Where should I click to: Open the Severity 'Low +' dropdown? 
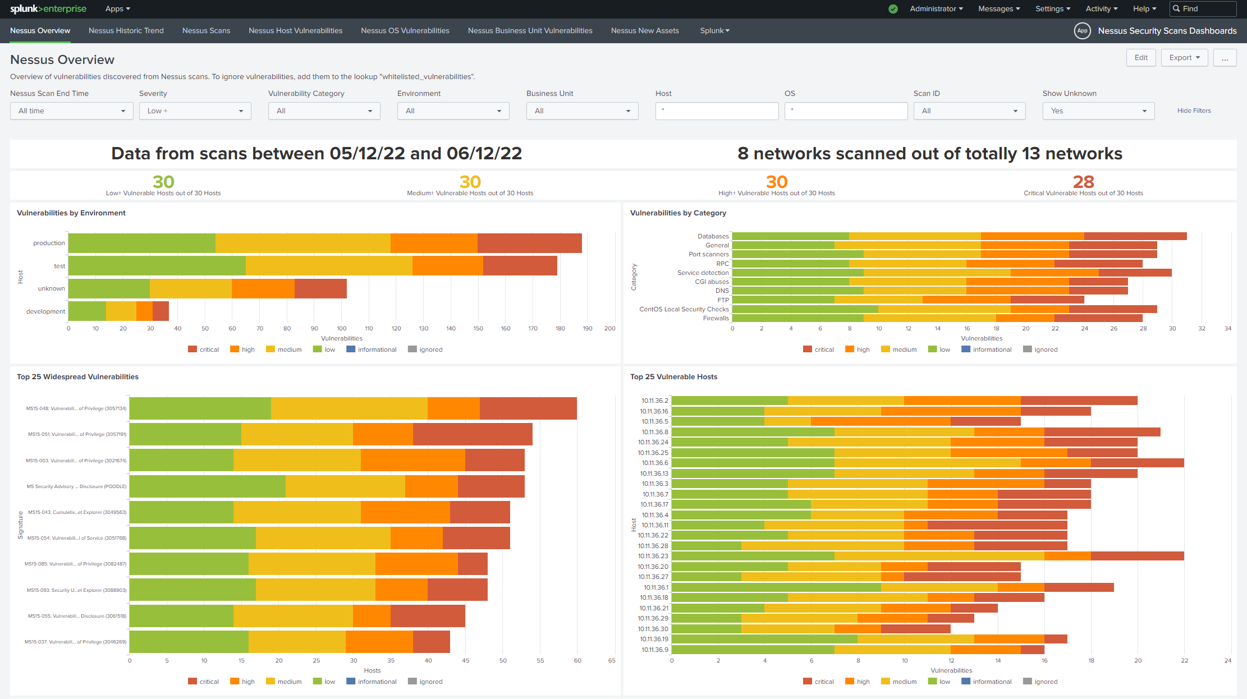195,111
